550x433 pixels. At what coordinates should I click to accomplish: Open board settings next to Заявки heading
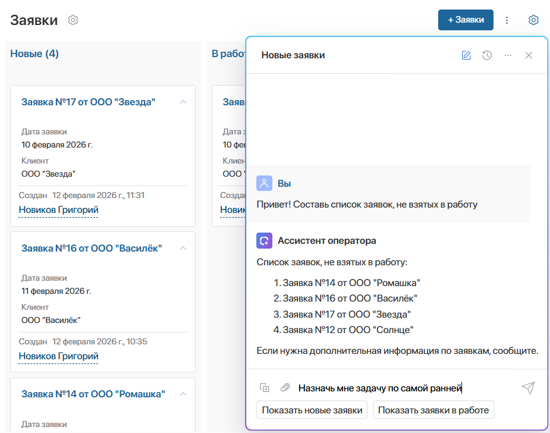point(72,20)
